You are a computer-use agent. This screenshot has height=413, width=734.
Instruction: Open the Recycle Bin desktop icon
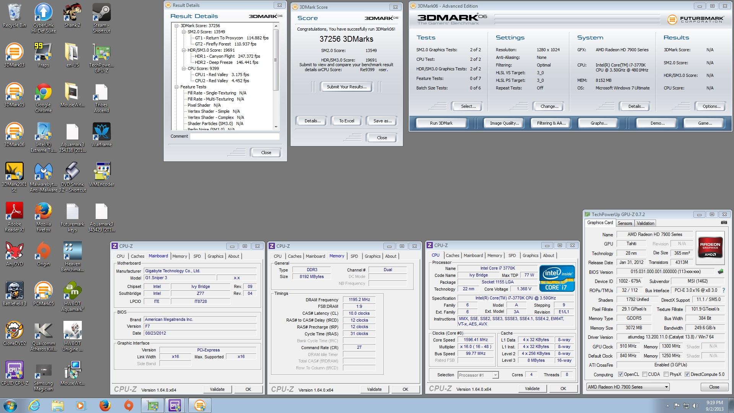[15, 15]
